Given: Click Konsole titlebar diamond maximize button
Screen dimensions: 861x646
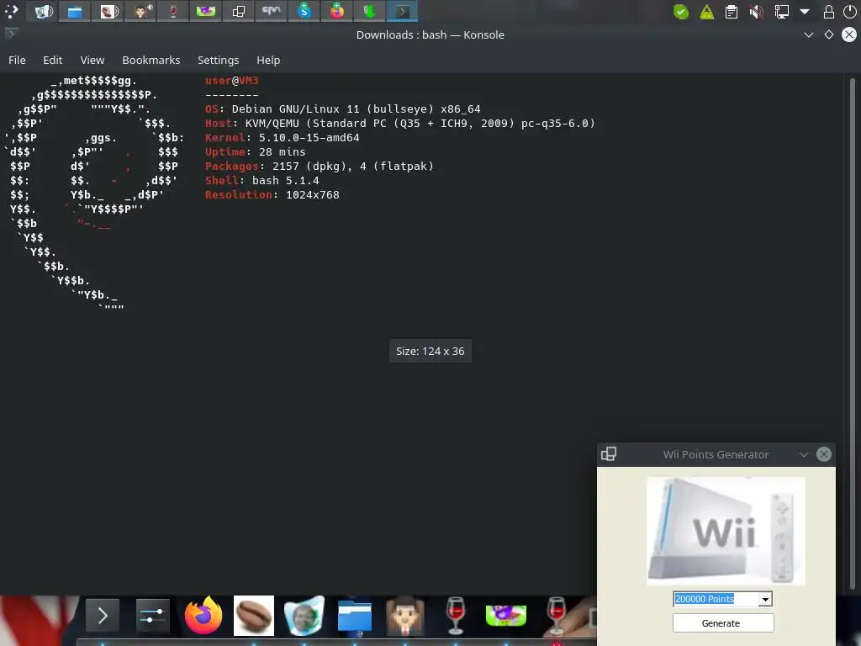Looking at the screenshot, I should [828, 34].
